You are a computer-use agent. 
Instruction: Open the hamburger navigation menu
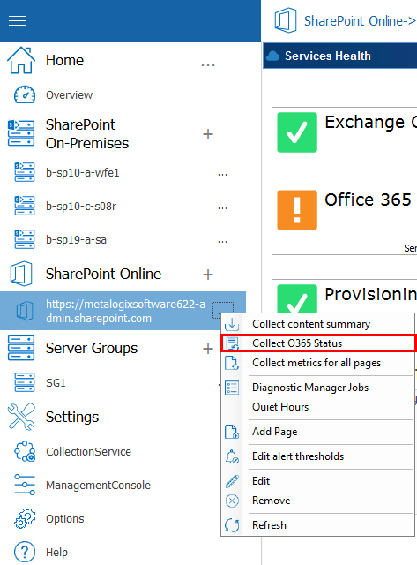coord(18,21)
